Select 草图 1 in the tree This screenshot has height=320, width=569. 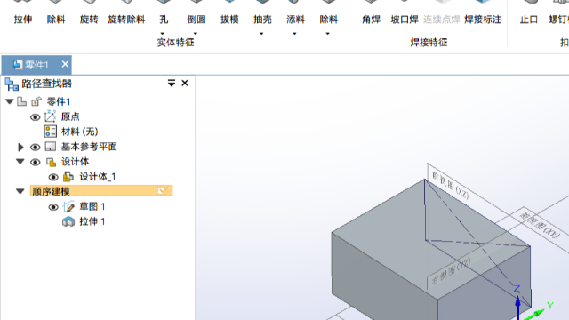(x=92, y=206)
